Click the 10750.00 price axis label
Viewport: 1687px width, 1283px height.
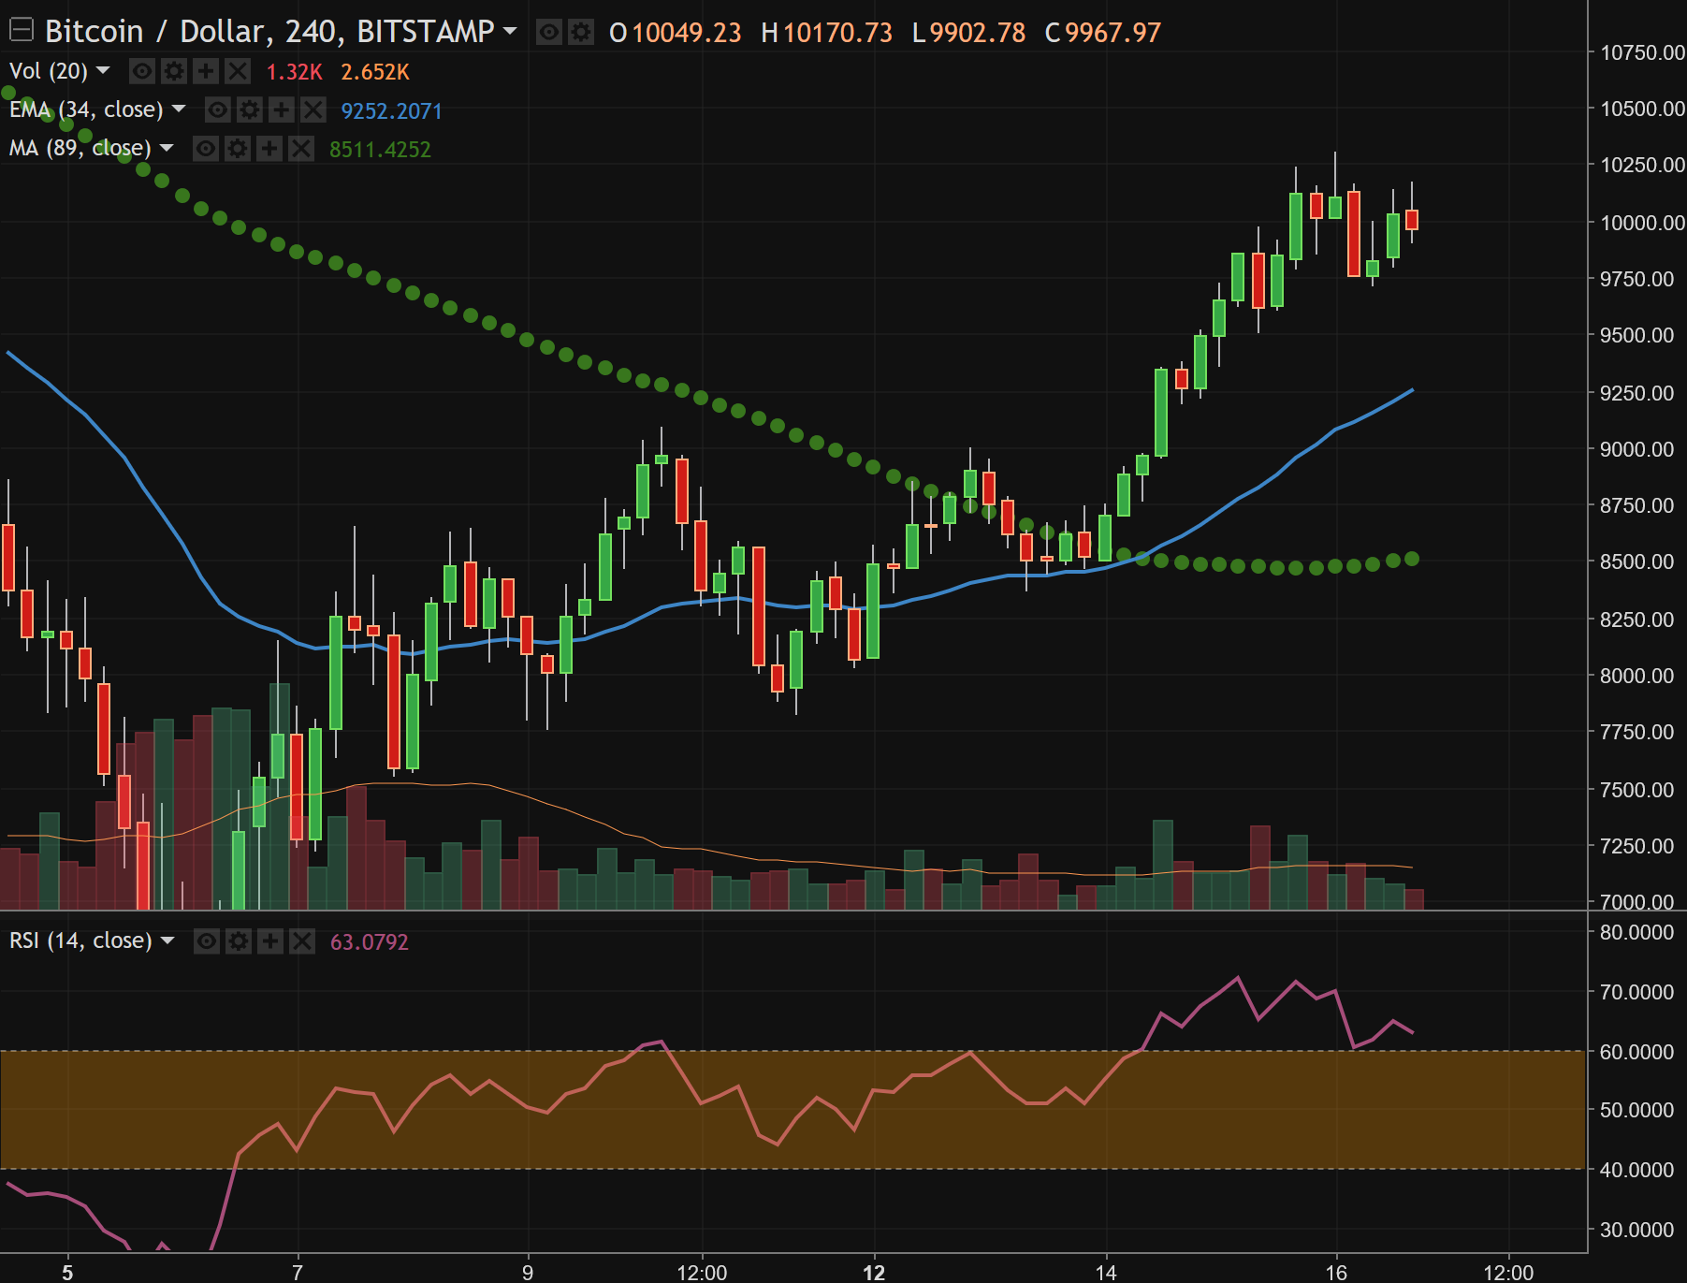click(1642, 52)
